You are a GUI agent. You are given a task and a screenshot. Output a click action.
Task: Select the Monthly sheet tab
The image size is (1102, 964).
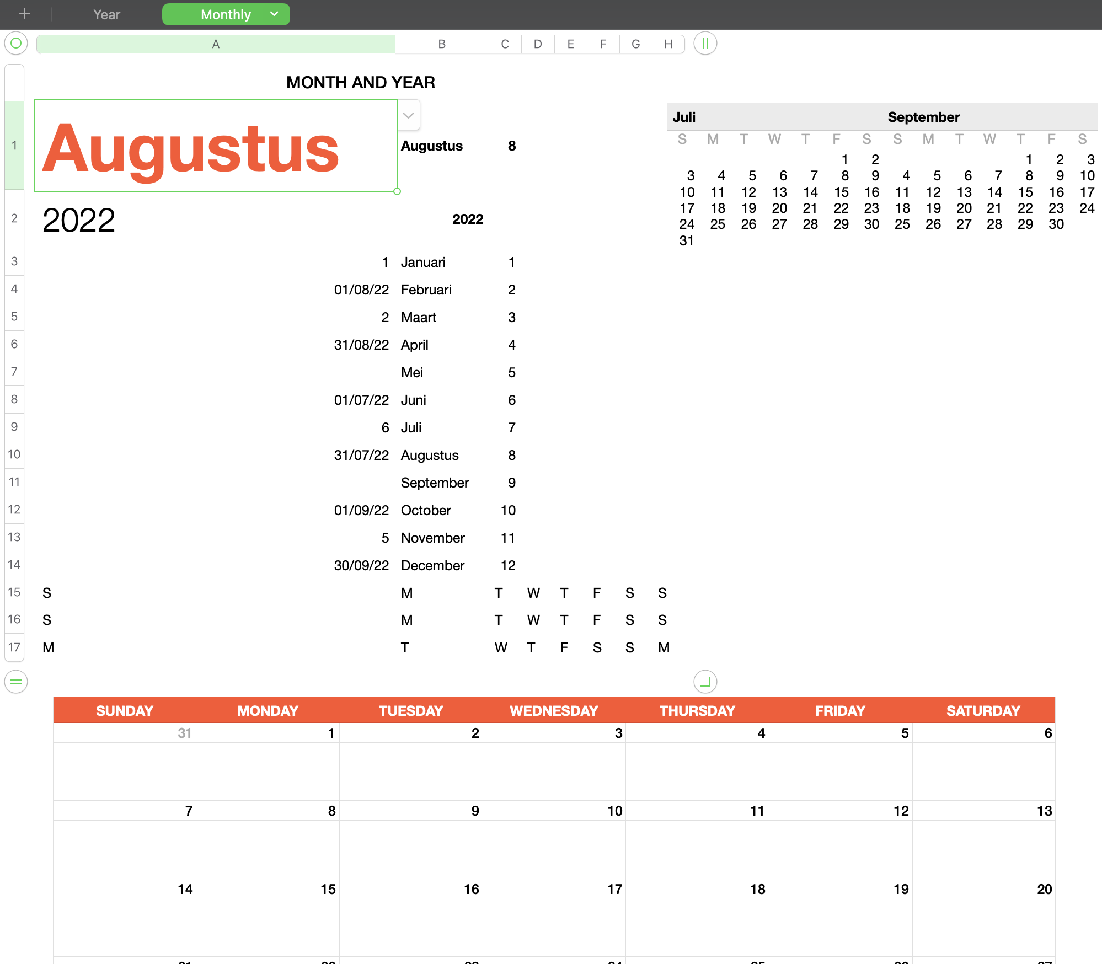point(225,14)
